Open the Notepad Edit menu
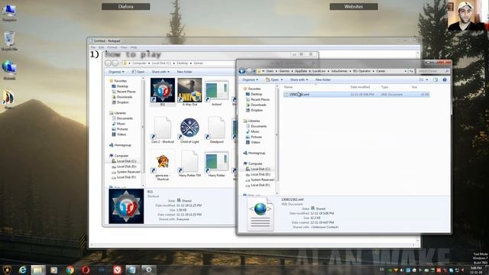The image size is (489, 275). (101, 47)
